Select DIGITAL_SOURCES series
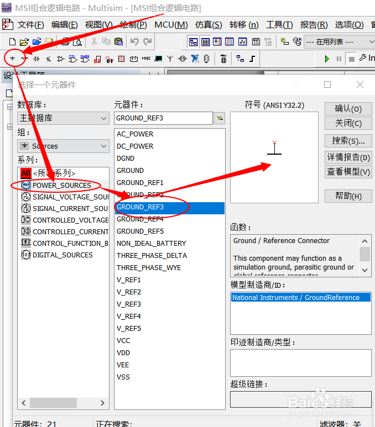The width and height of the screenshot is (375, 427). pyautogui.click(x=57, y=255)
